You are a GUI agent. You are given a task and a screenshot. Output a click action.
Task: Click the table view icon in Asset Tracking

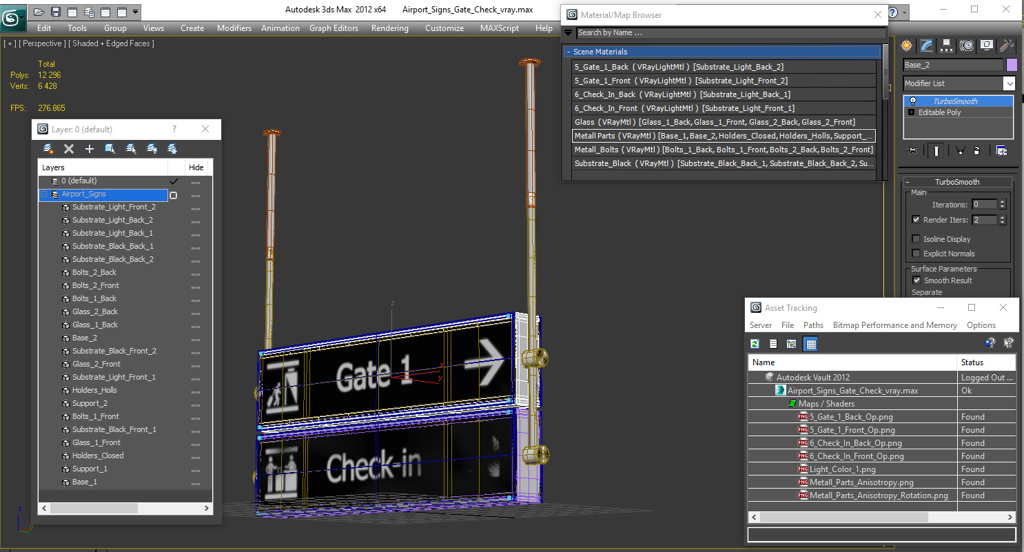point(810,344)
